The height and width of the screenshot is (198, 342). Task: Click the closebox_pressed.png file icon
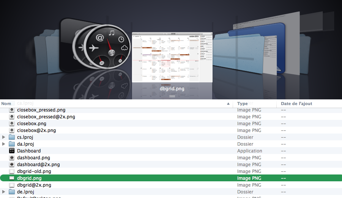pos(12,110)
